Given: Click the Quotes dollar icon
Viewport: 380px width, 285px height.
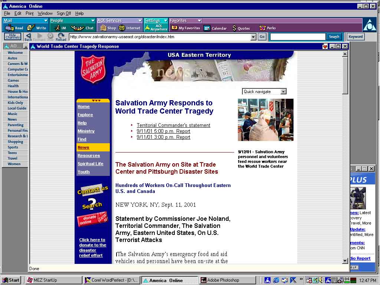Looking at the screenshot, I should [241, 28].
